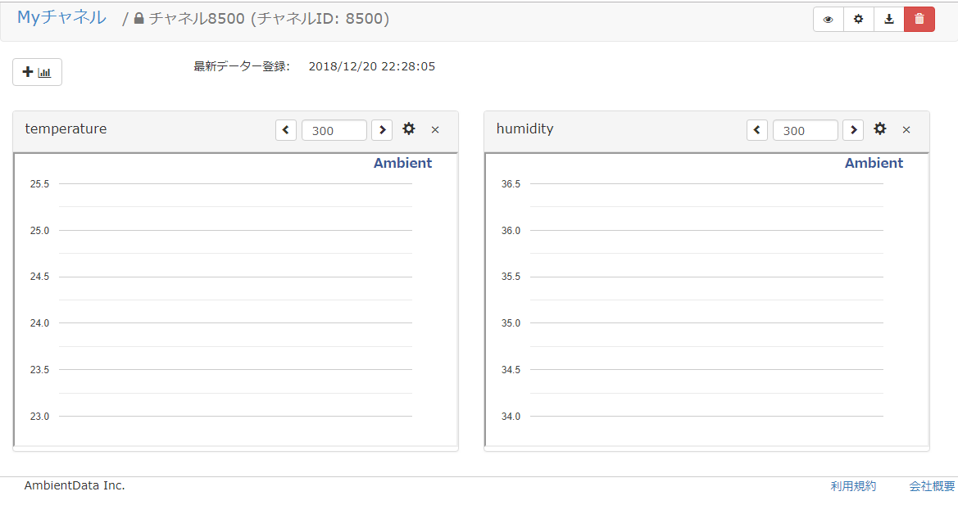Delete channel using red trash icon

[x=919, y=20]
